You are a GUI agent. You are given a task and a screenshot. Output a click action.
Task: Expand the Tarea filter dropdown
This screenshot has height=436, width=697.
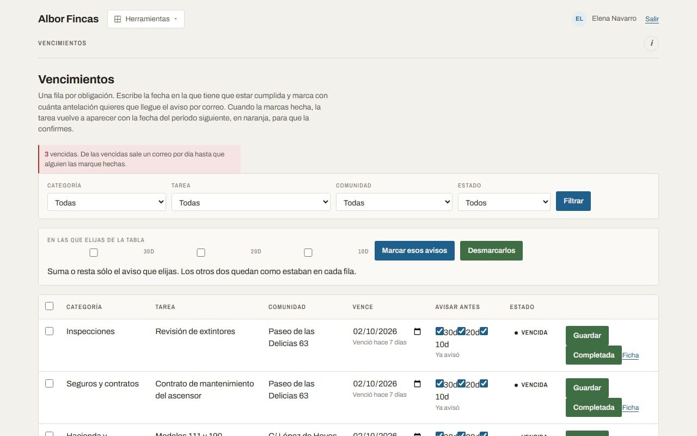click(251, 202)
